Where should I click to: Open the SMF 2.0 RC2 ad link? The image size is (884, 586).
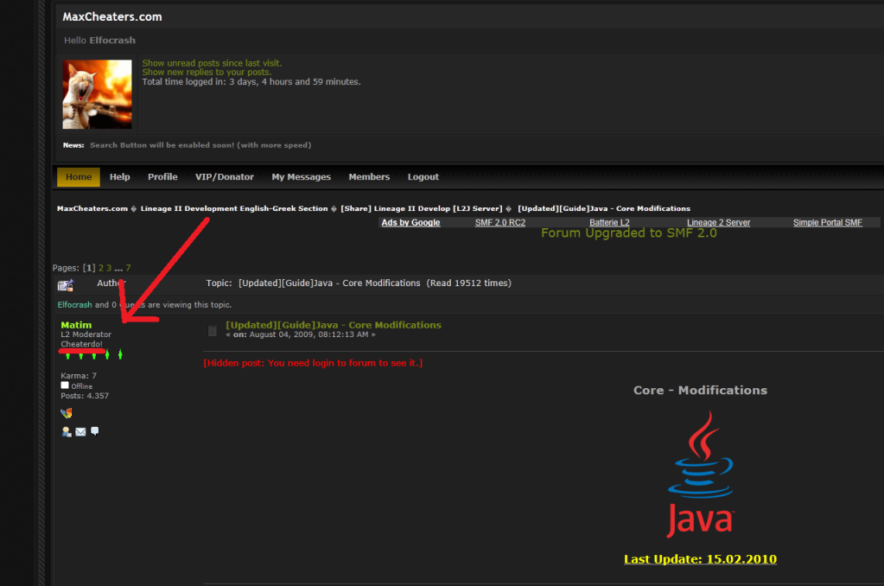click(499, 223)
